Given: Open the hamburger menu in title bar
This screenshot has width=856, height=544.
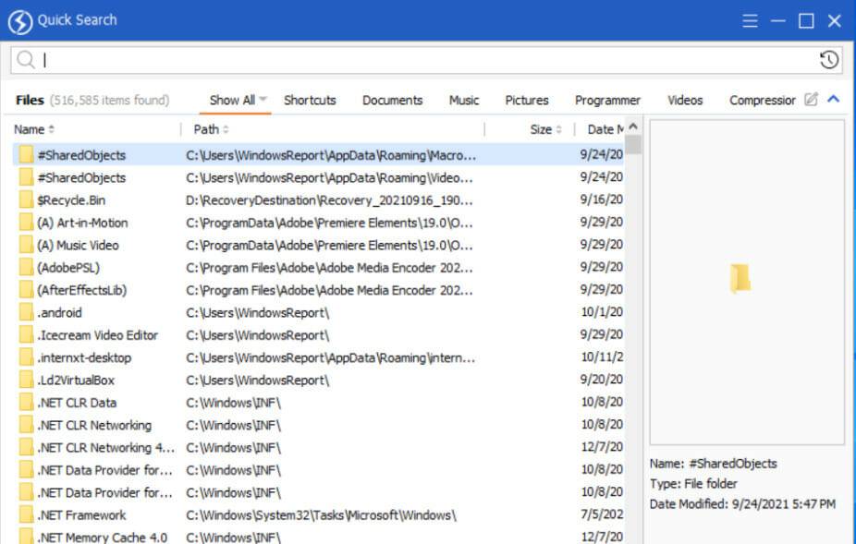Looking at the screenshot, I should click(750, 20).
